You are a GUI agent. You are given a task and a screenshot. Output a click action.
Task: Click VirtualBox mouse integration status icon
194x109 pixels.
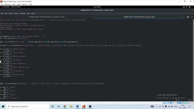185,103
